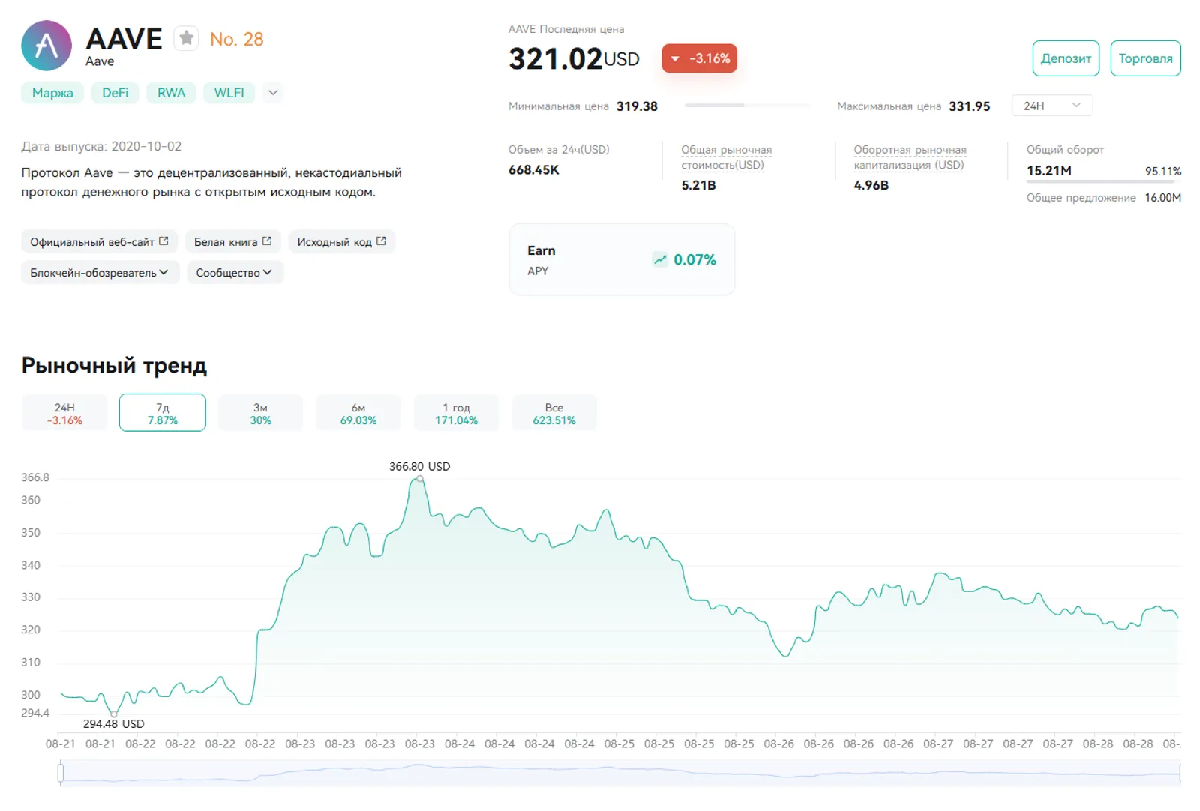
Task: Switch chart to Все tab
Action: (x=554, y=413)
